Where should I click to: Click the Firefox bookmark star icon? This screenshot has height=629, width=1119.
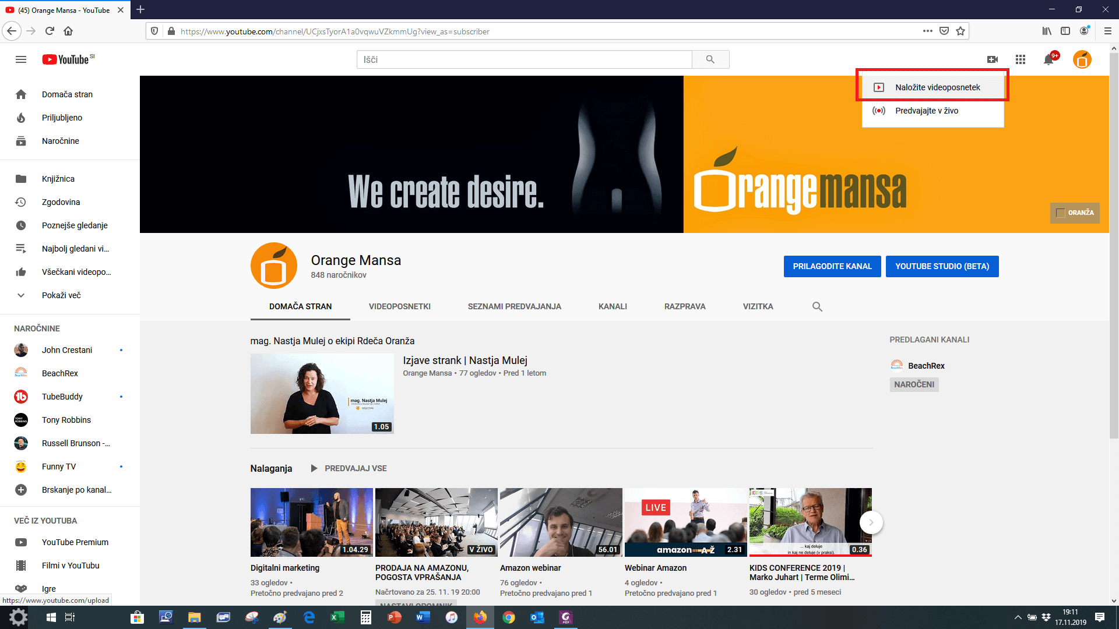pyautogui.click(x=960, y=31)
